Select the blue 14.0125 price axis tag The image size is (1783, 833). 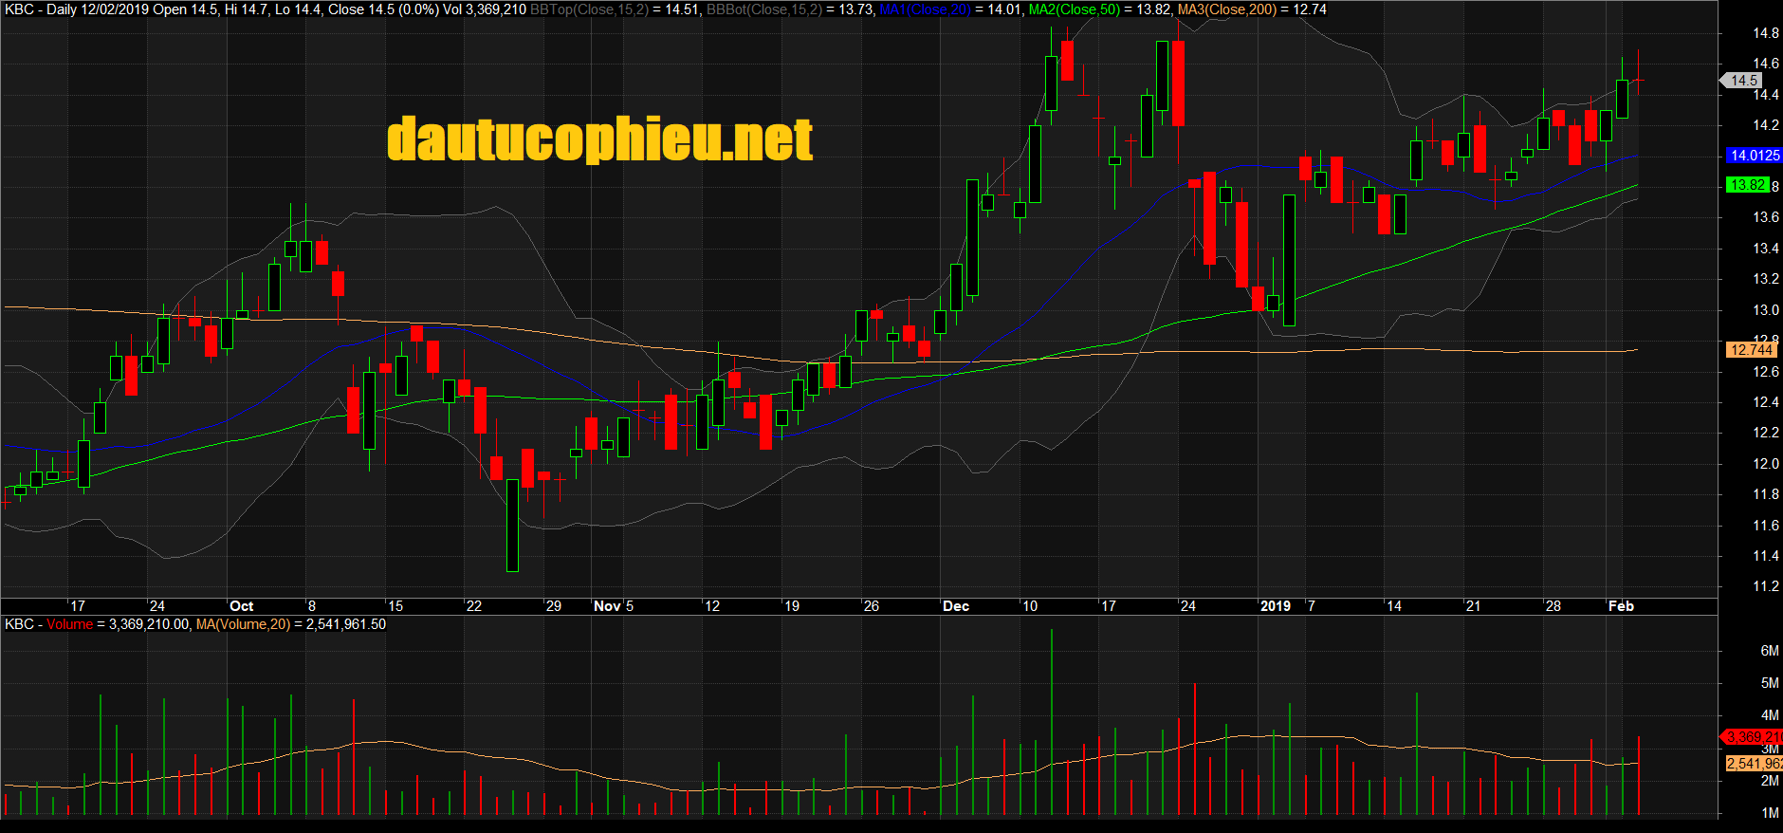1754,156
